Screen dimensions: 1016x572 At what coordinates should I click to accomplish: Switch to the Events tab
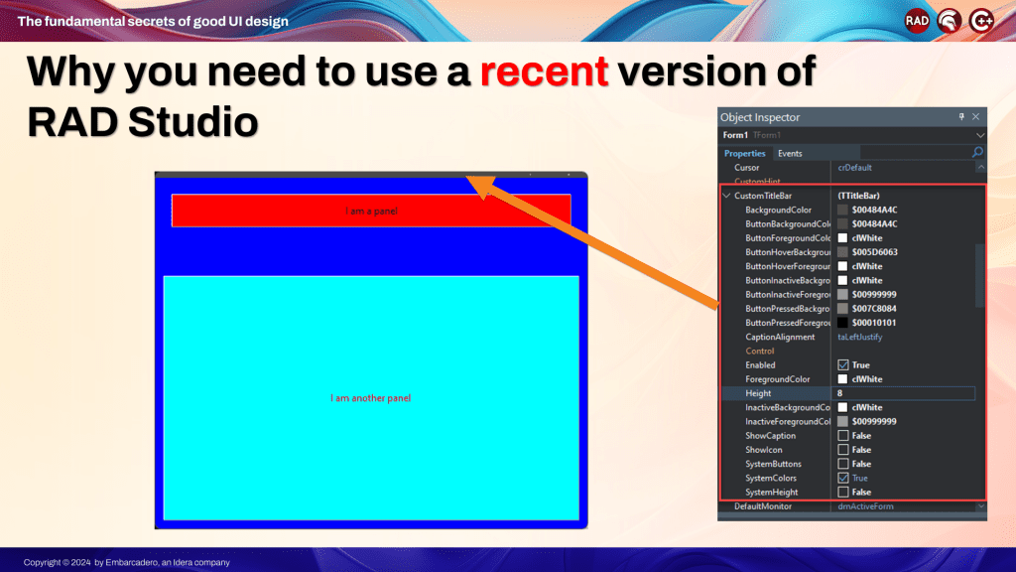click(x=790, y=153)
